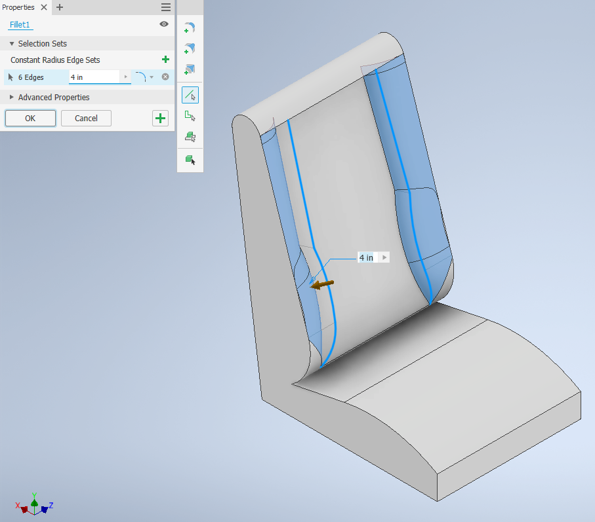595x522 pixels.
Task: Expand the Advanced Properties section
Action: point(12,98)
